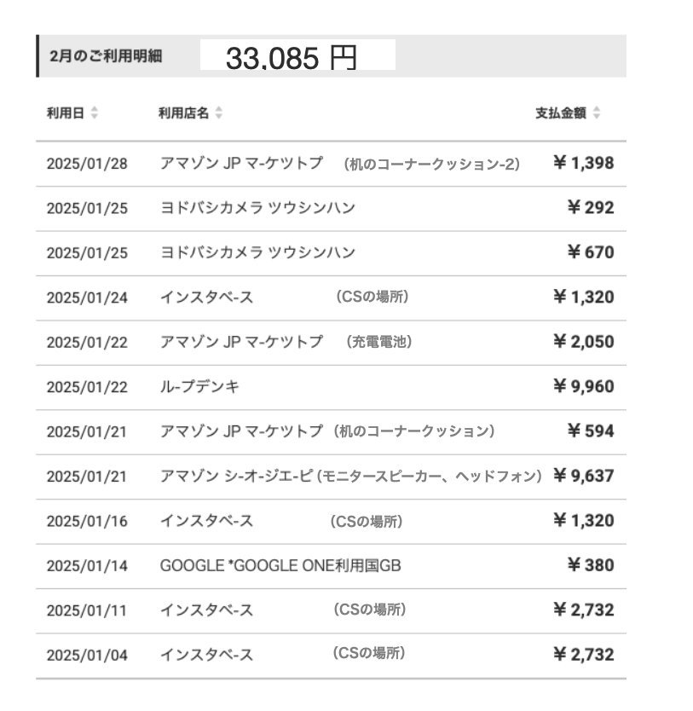This screenshot has width=693, height=711.
Task: Click the 利用日 column header label
Action: click(x=66, y=113)
